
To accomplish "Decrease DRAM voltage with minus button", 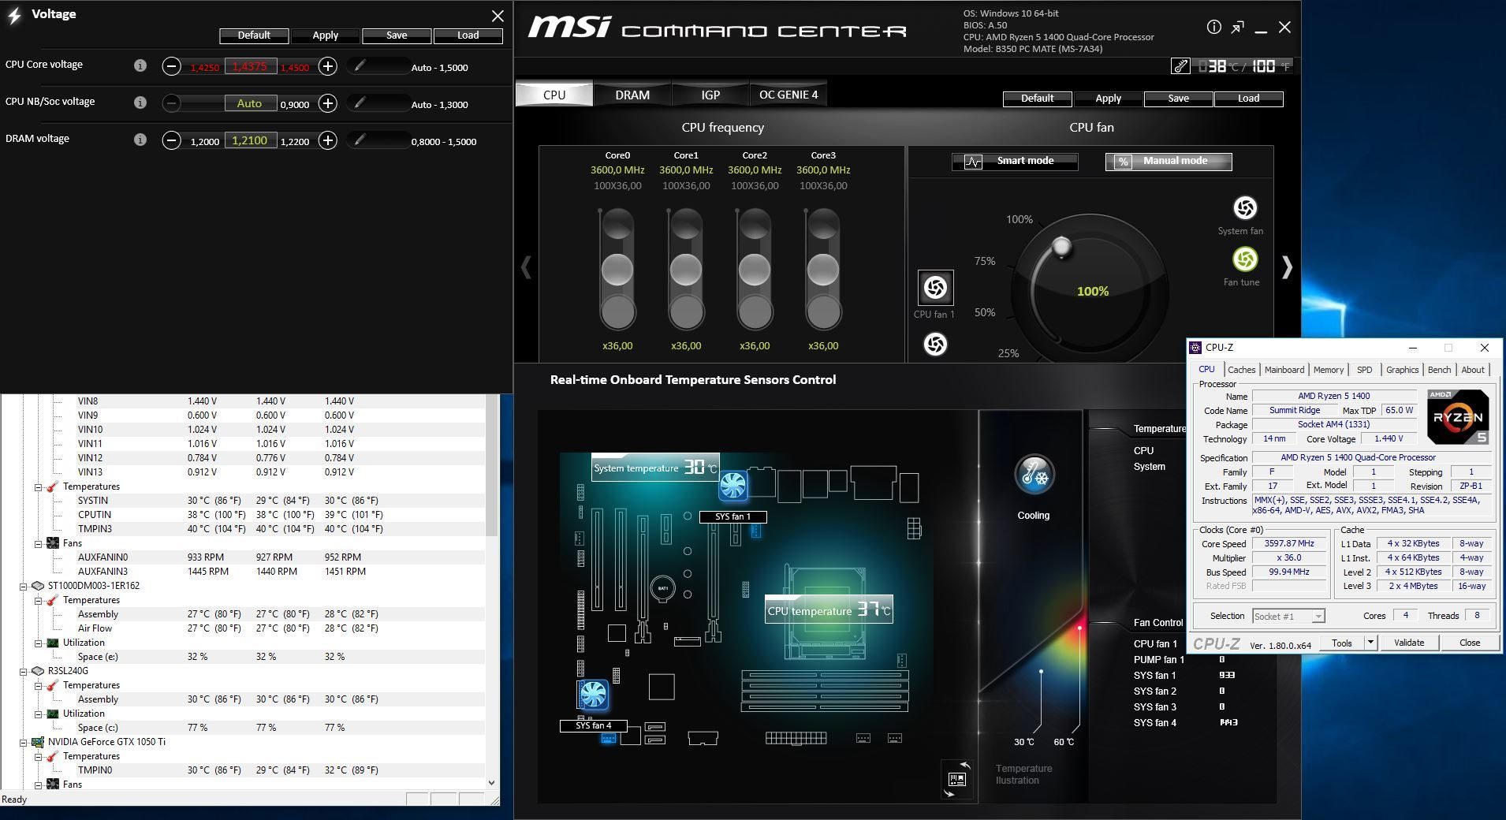I will click(171, 140).
